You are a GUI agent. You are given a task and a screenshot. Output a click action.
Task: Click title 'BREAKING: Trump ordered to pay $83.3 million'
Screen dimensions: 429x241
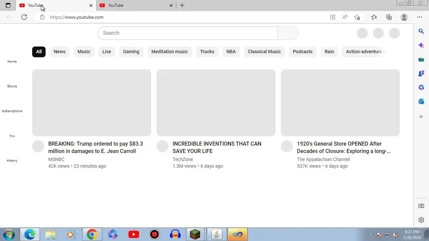pos(96,147)
